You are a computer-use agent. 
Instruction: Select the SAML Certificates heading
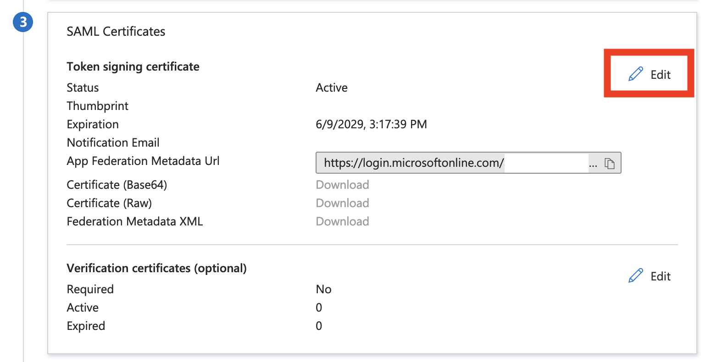coord(116,31)
